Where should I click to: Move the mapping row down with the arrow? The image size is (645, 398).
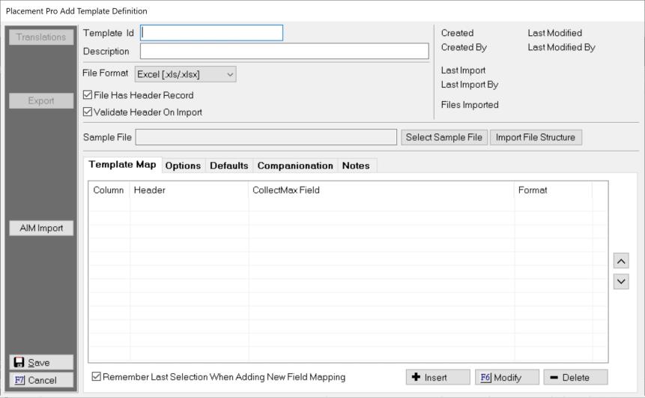620,282
